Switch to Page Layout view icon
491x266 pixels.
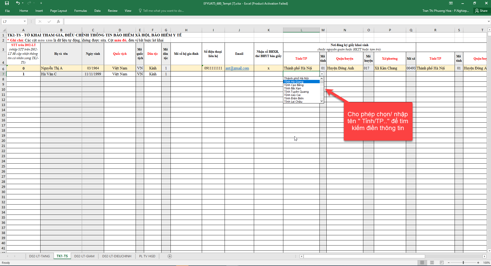(432, 263)
